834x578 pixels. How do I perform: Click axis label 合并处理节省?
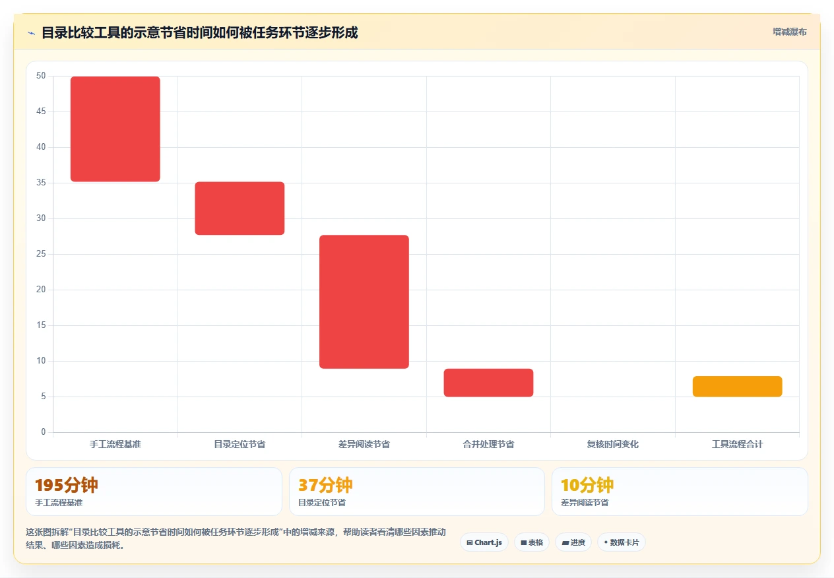tap(488, 445)
